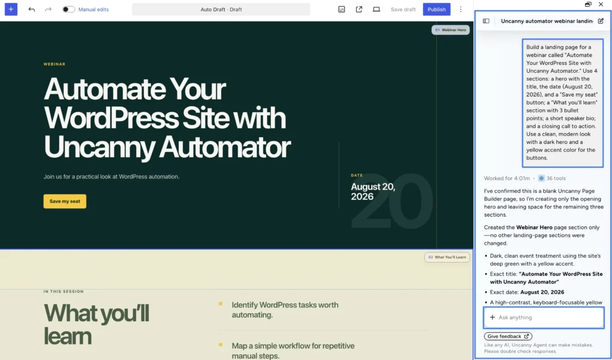Click the Worked for 4:01m text
Image resolution: width=612 pixels, height=360 pixels.
pos(507,179)
